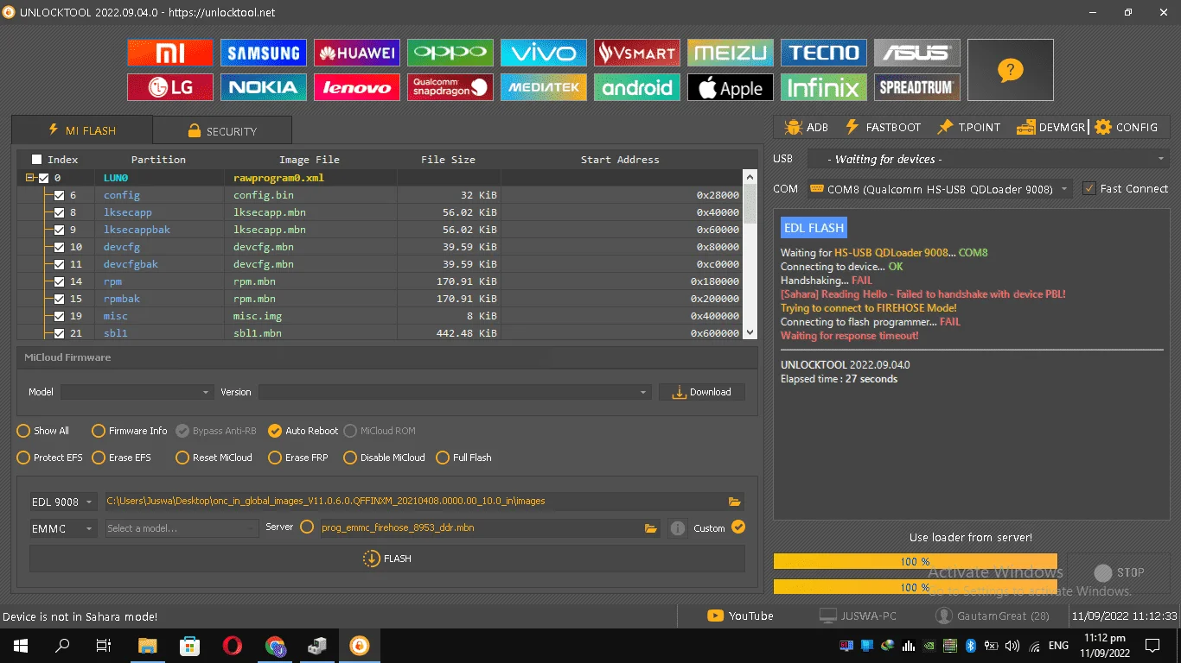
Task: Disable the Auto Reboot option
Action: click(303, 431)
